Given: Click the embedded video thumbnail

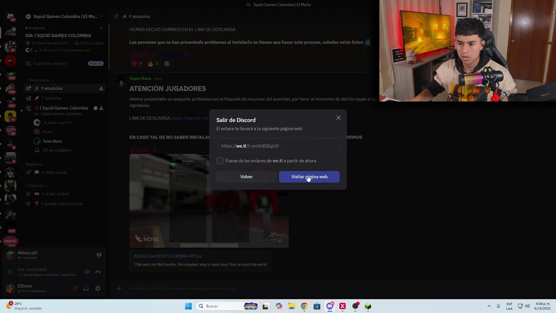Looking at the screenshot, I should [x=209, y=201].
